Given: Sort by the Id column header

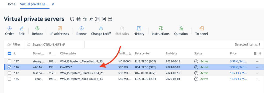Looking at the screenshot, I should click(x=15, y=53).
